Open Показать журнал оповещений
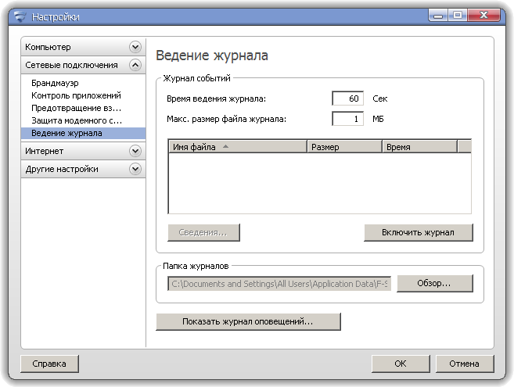The height and width of the screenshot is (387, 514). pyautogui.click(x=248, y=321)
